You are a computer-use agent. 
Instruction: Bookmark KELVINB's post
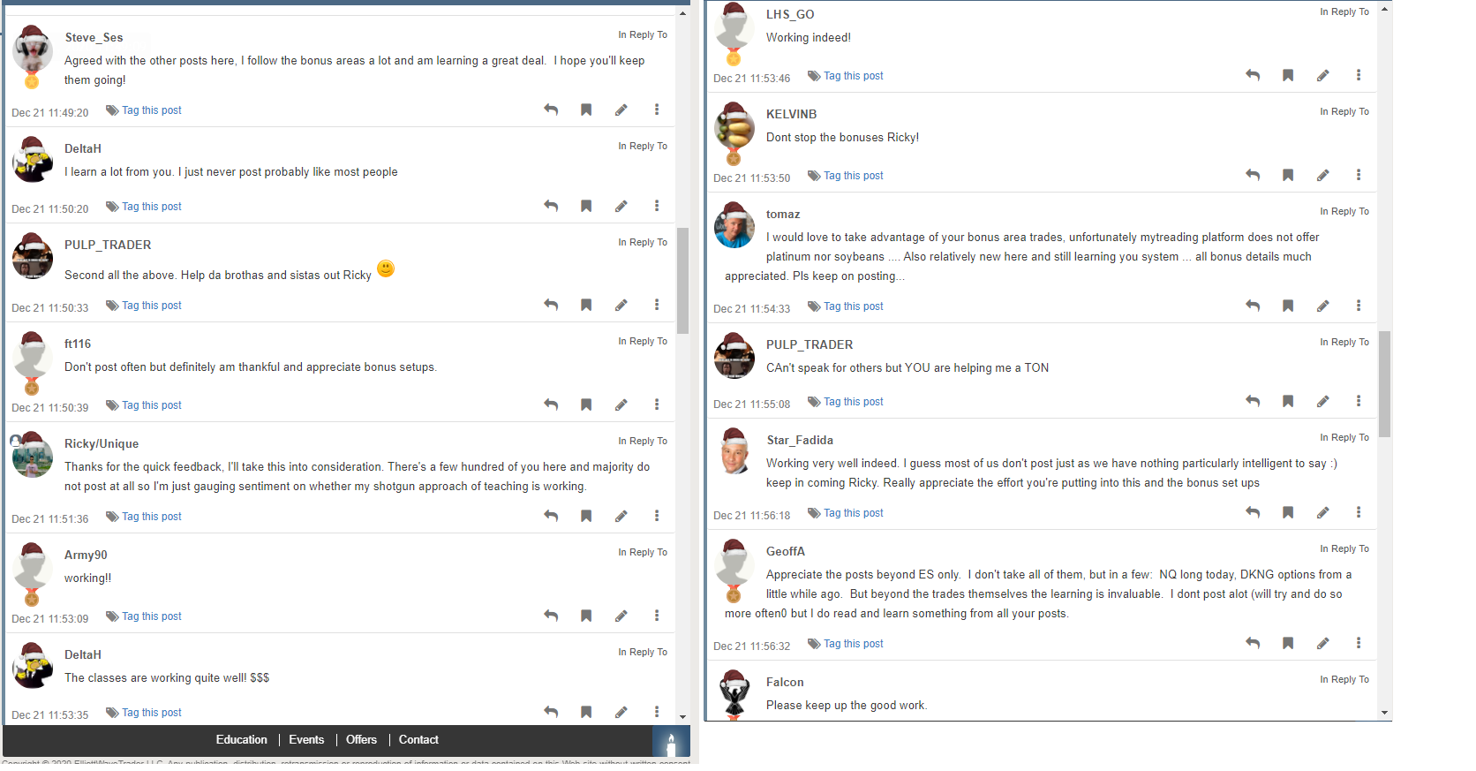(1288, 175)
